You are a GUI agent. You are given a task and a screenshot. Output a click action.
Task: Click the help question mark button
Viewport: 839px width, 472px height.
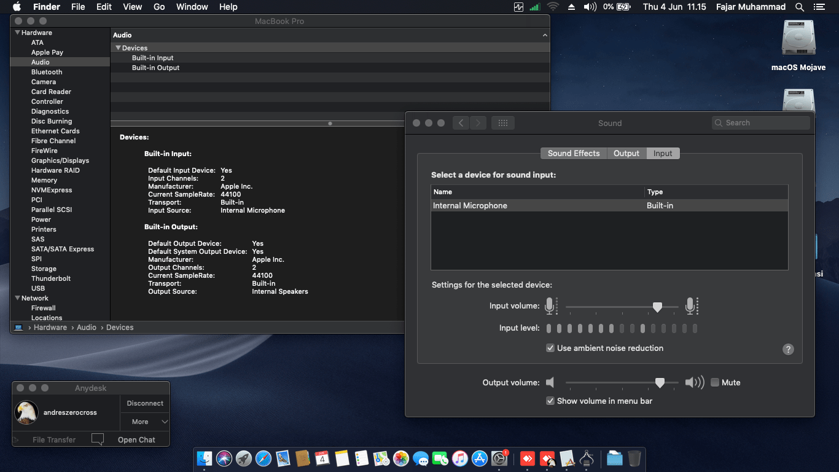coord(789,349)
